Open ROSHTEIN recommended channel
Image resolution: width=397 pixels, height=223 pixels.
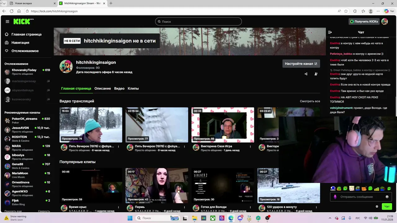(27, 139)
